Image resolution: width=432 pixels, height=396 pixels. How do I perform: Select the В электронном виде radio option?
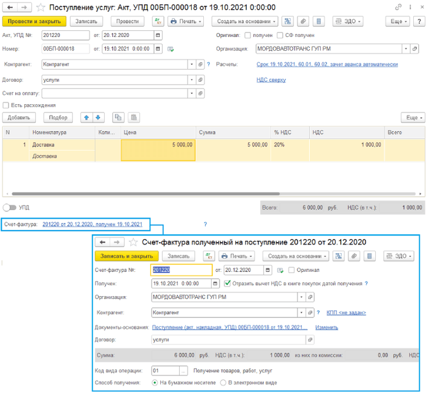[223, 383]
